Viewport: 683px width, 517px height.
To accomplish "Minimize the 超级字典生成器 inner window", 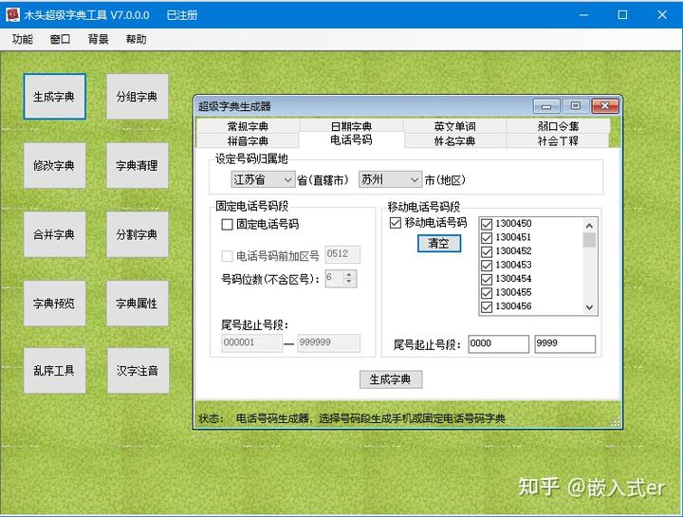I will coord(546,106).
